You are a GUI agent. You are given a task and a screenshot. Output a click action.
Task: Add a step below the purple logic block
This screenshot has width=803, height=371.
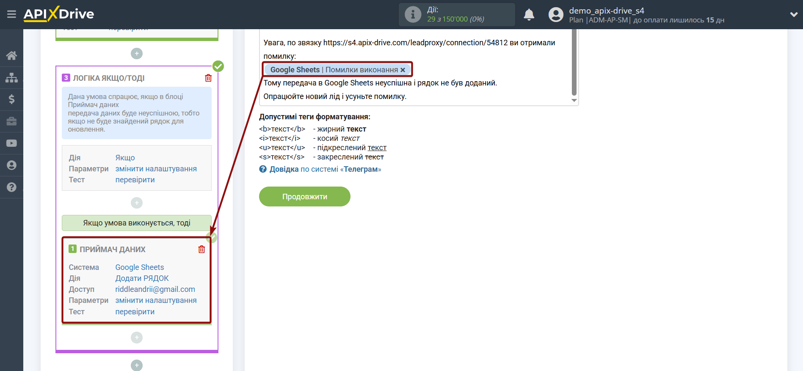[x=137, y=366]
